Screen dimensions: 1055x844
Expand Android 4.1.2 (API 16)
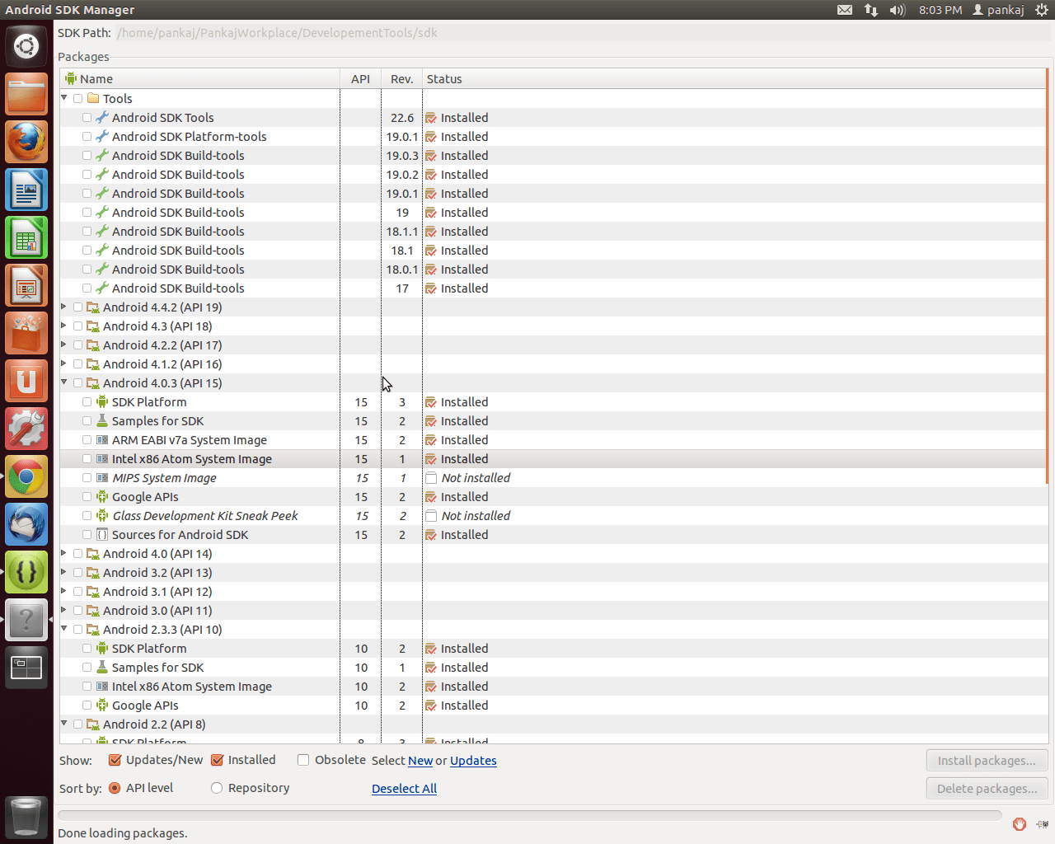(x=63, y=363)
